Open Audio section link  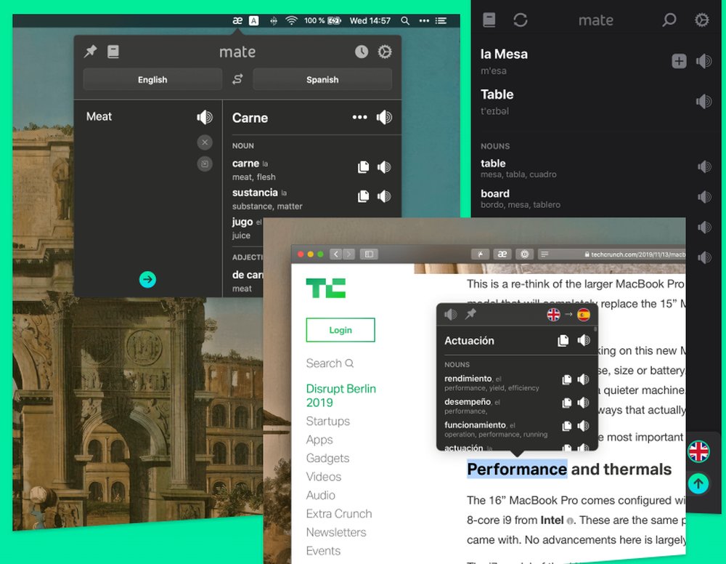coord(320,495)
